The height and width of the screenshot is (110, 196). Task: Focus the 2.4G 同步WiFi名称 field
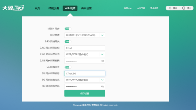(85, 48)
